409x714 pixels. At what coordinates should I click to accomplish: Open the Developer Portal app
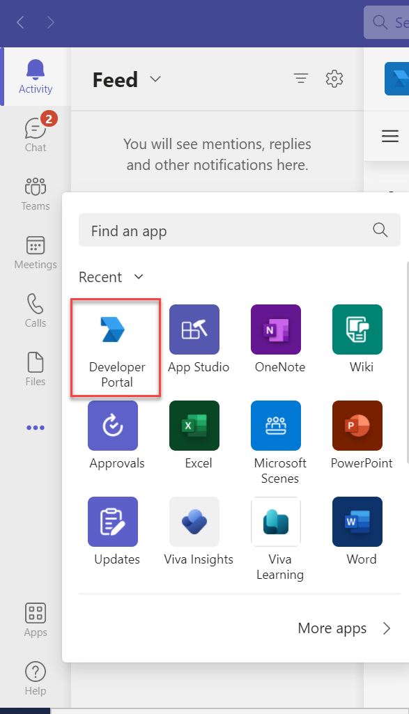pos(116,348)
